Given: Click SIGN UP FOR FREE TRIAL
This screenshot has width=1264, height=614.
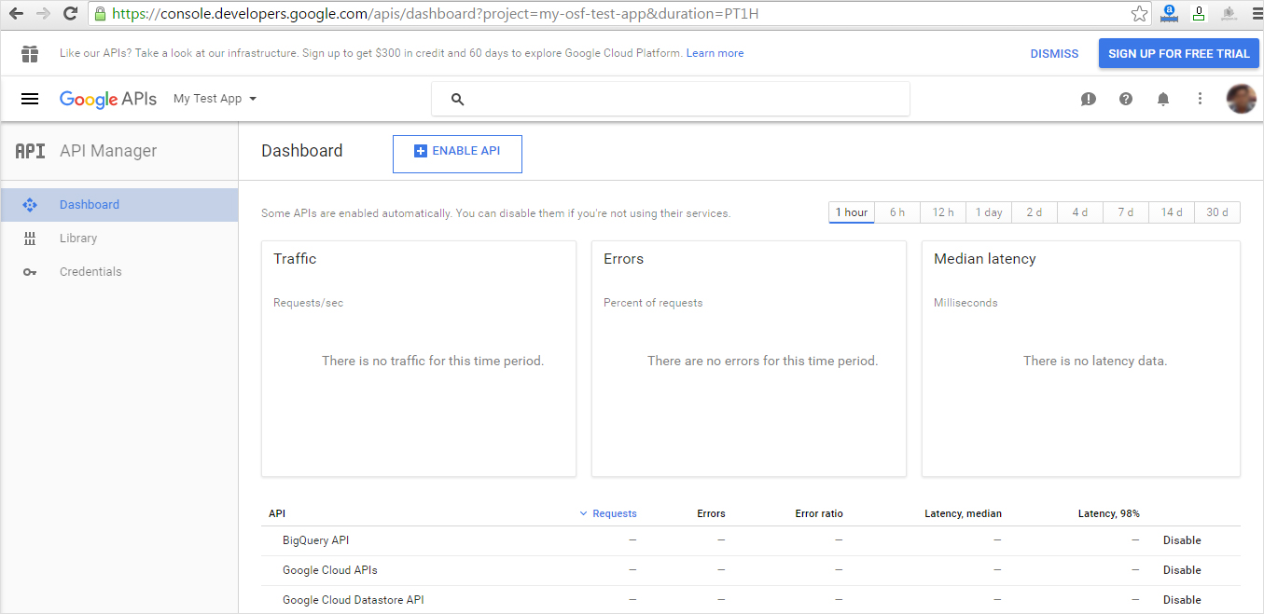Looking at the screenshot, I should coord(1179,53).
